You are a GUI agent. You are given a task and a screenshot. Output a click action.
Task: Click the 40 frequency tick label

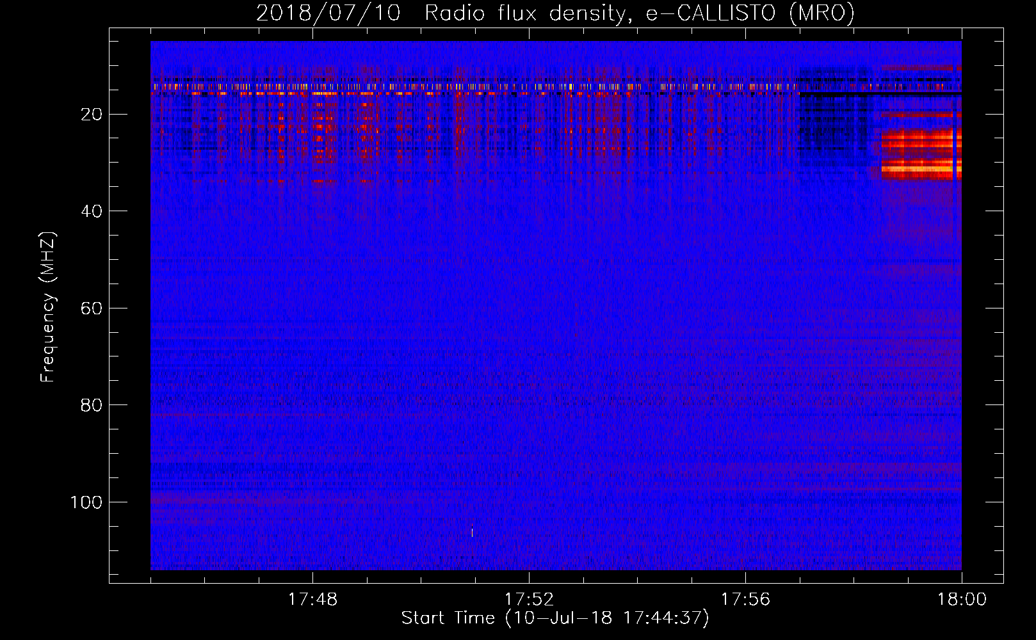tap(92, 211)
